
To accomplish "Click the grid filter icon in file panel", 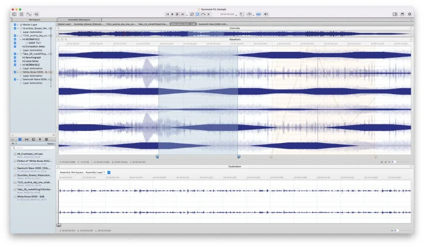I will click(46, 139).
